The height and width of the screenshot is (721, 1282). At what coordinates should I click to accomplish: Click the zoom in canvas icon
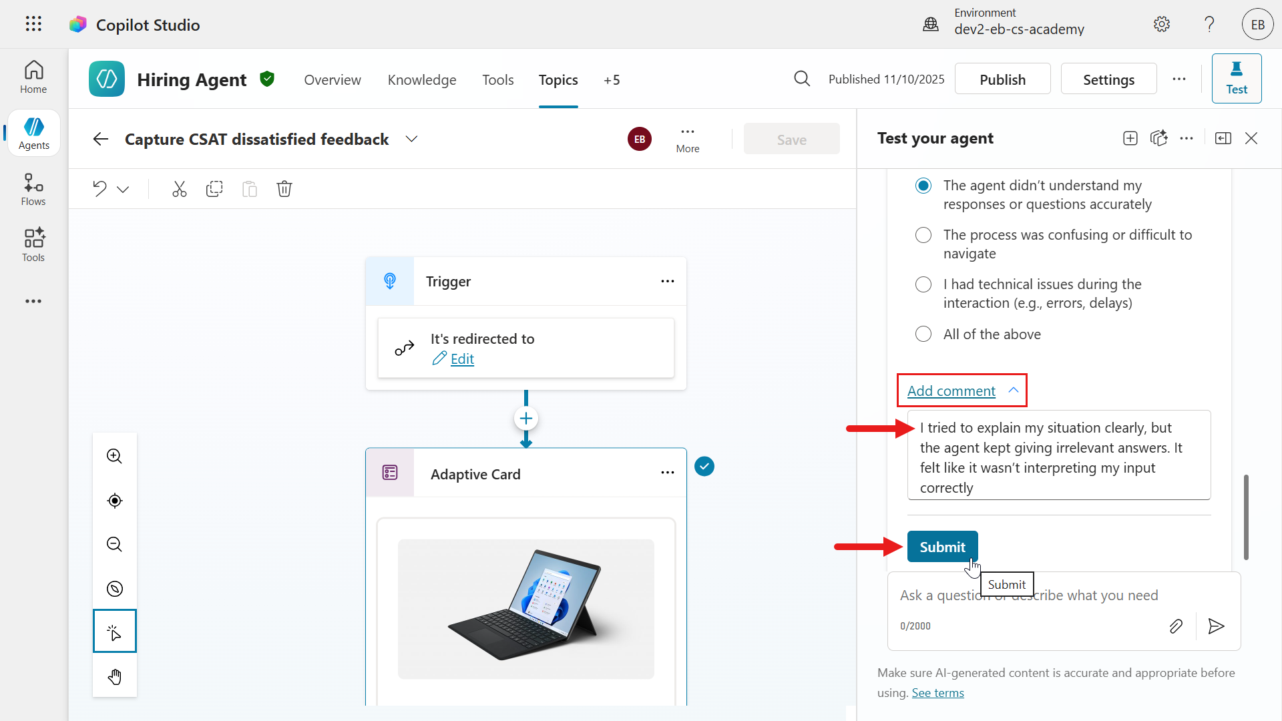[114, 456]
